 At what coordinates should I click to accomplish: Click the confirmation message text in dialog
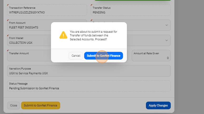[x=94, y=35]
